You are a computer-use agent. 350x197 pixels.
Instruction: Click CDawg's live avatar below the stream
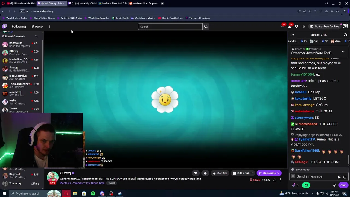pyautogui.click(x=52, y=178)
